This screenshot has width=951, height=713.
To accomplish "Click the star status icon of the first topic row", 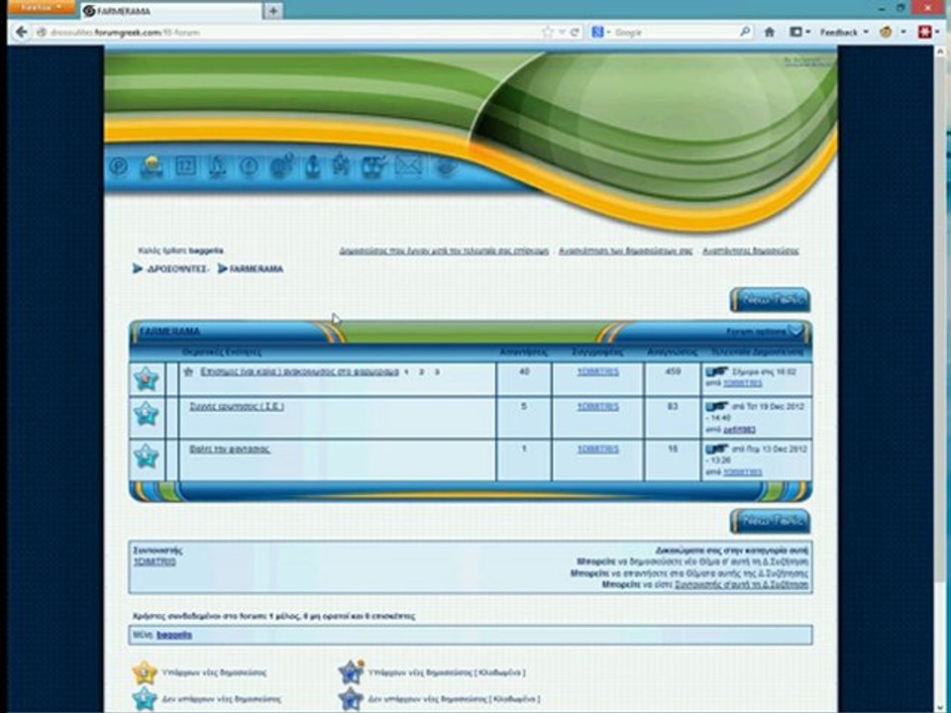I will coord(147,379).
